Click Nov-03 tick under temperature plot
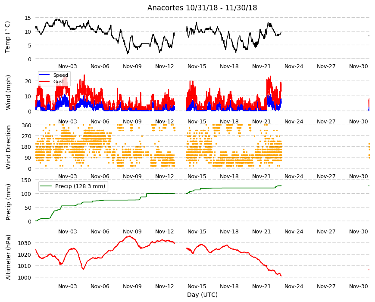This screenshot has height=302, width=375. pos(68,66)
